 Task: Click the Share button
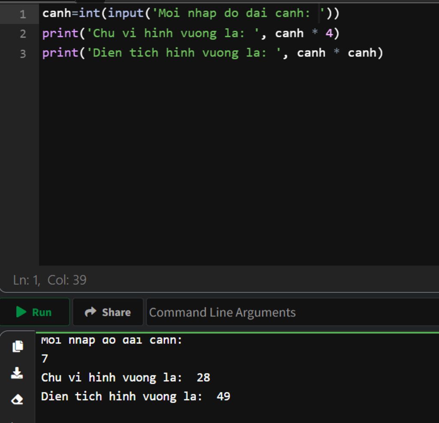pos(108,312)
